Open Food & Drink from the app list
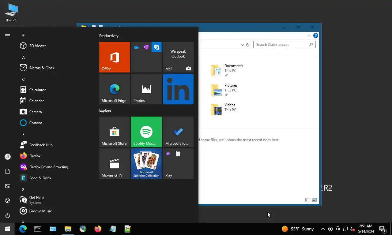Viewport: 392px width, 235px height. point(55,178)
